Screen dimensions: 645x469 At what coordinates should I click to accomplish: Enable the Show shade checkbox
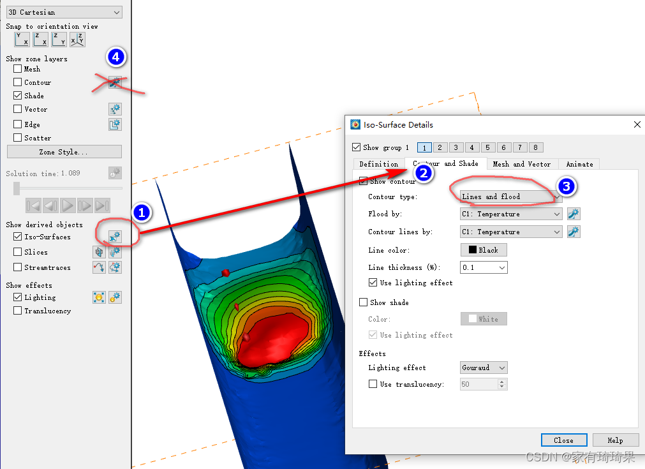(x=364, y=302)
